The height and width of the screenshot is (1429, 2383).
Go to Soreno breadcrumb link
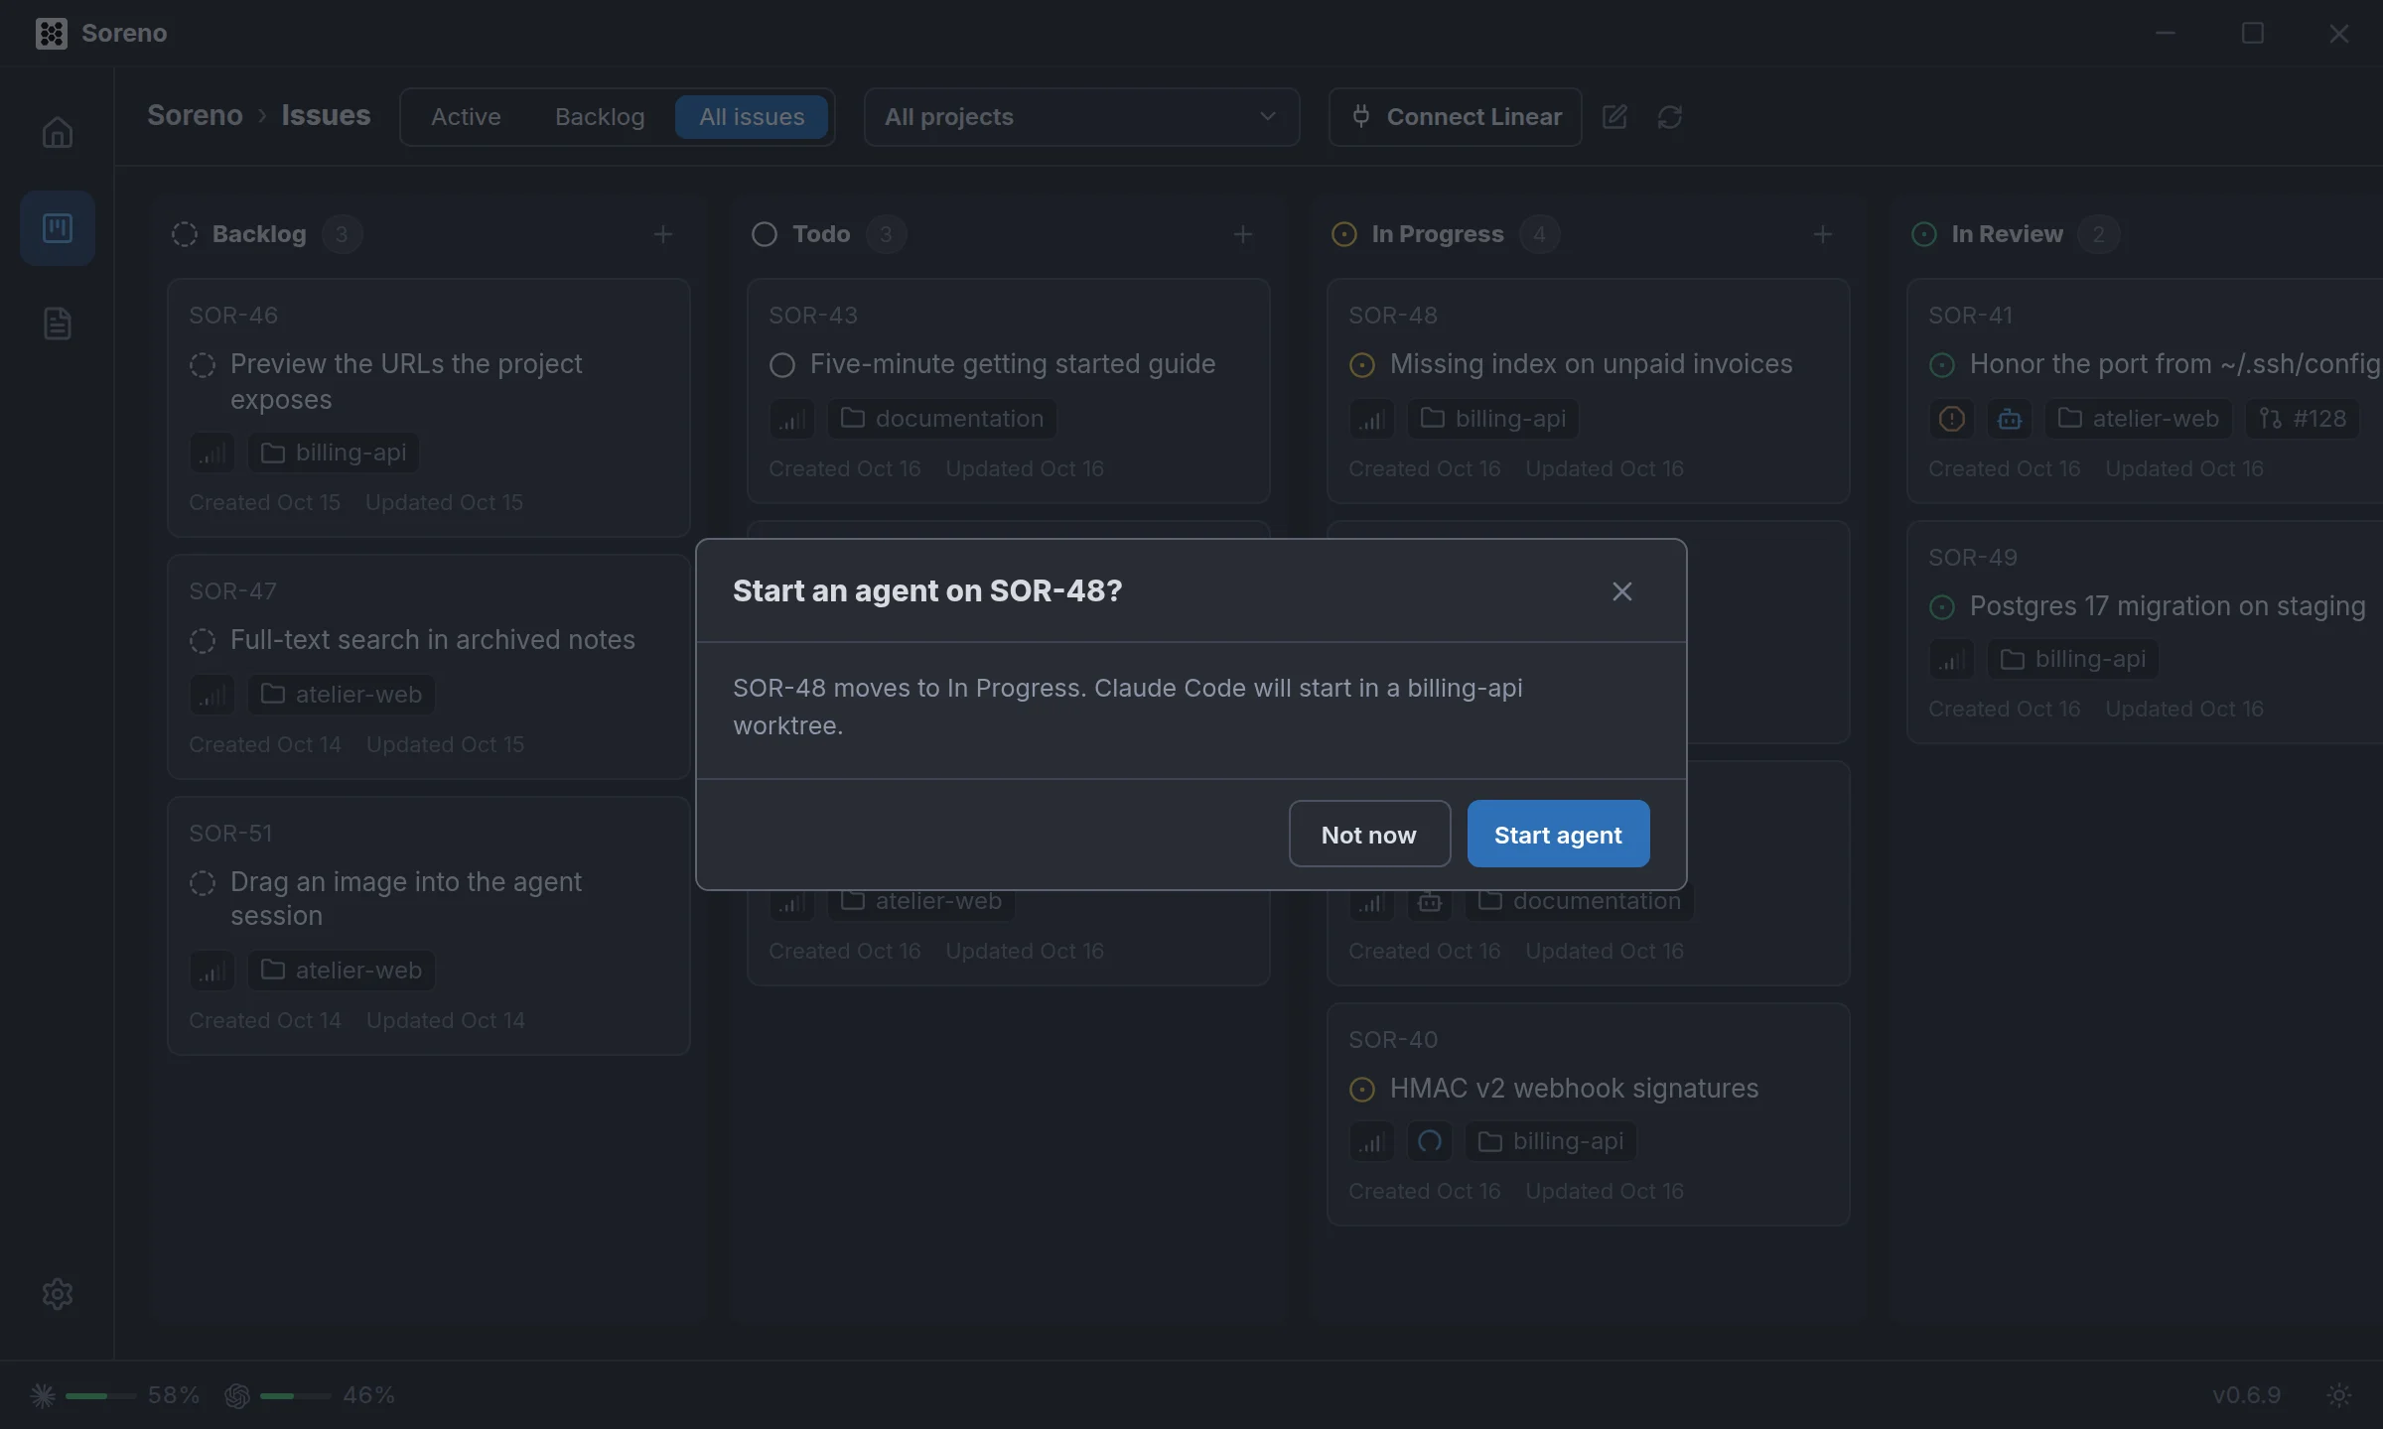(195, 115)
